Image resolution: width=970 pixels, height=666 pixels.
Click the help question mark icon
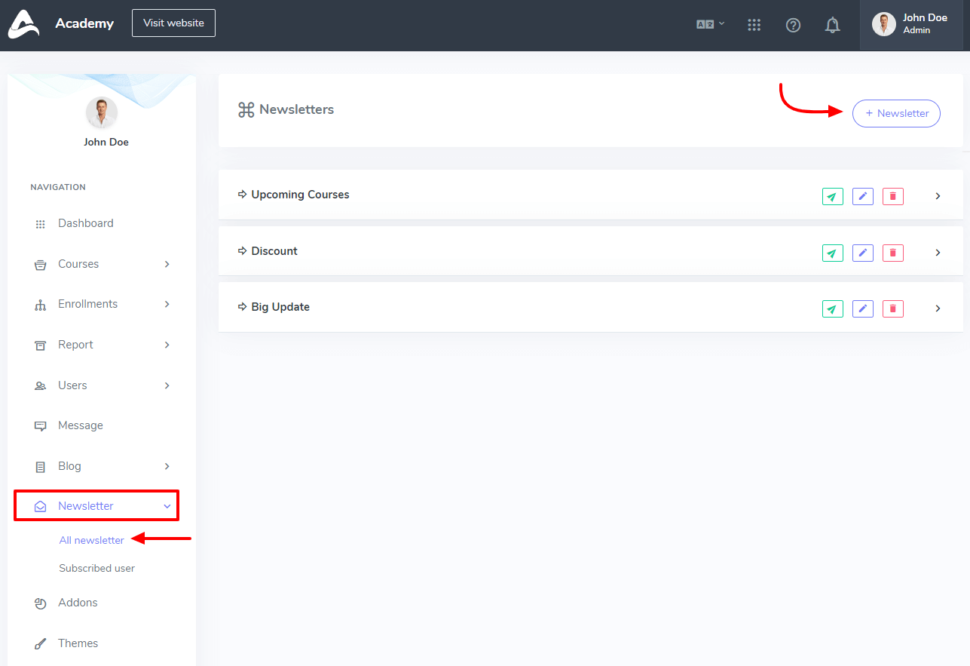[793, 25]
